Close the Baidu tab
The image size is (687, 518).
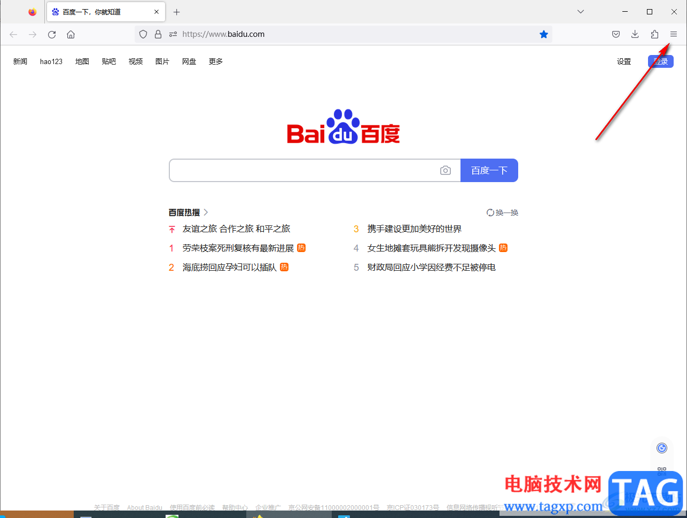157,12
